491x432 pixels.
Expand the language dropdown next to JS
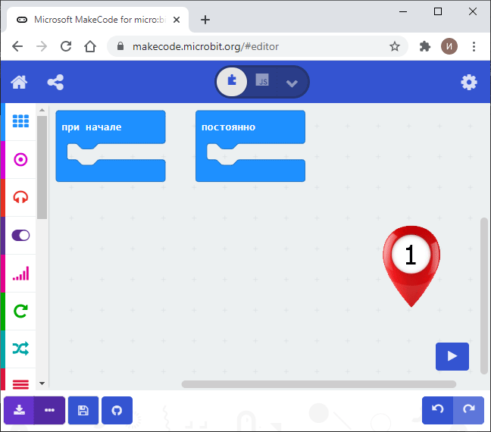pyautogui.click(x=292, y=83)
